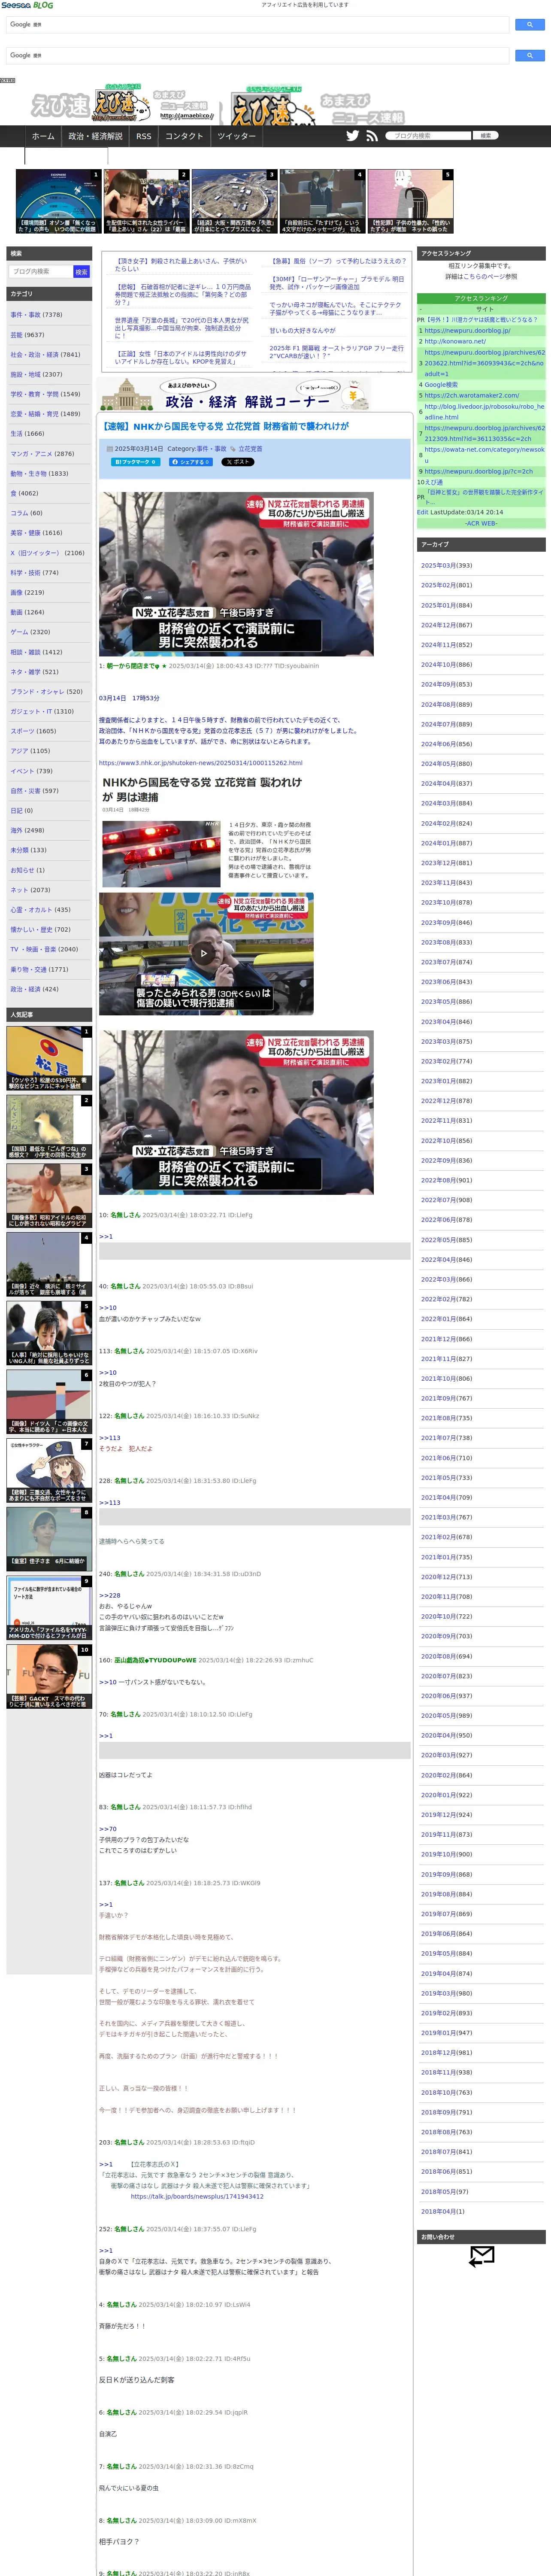Play the embedded news video
The width and height of the screenshot is (551, 2576).
tap(204, 953)
